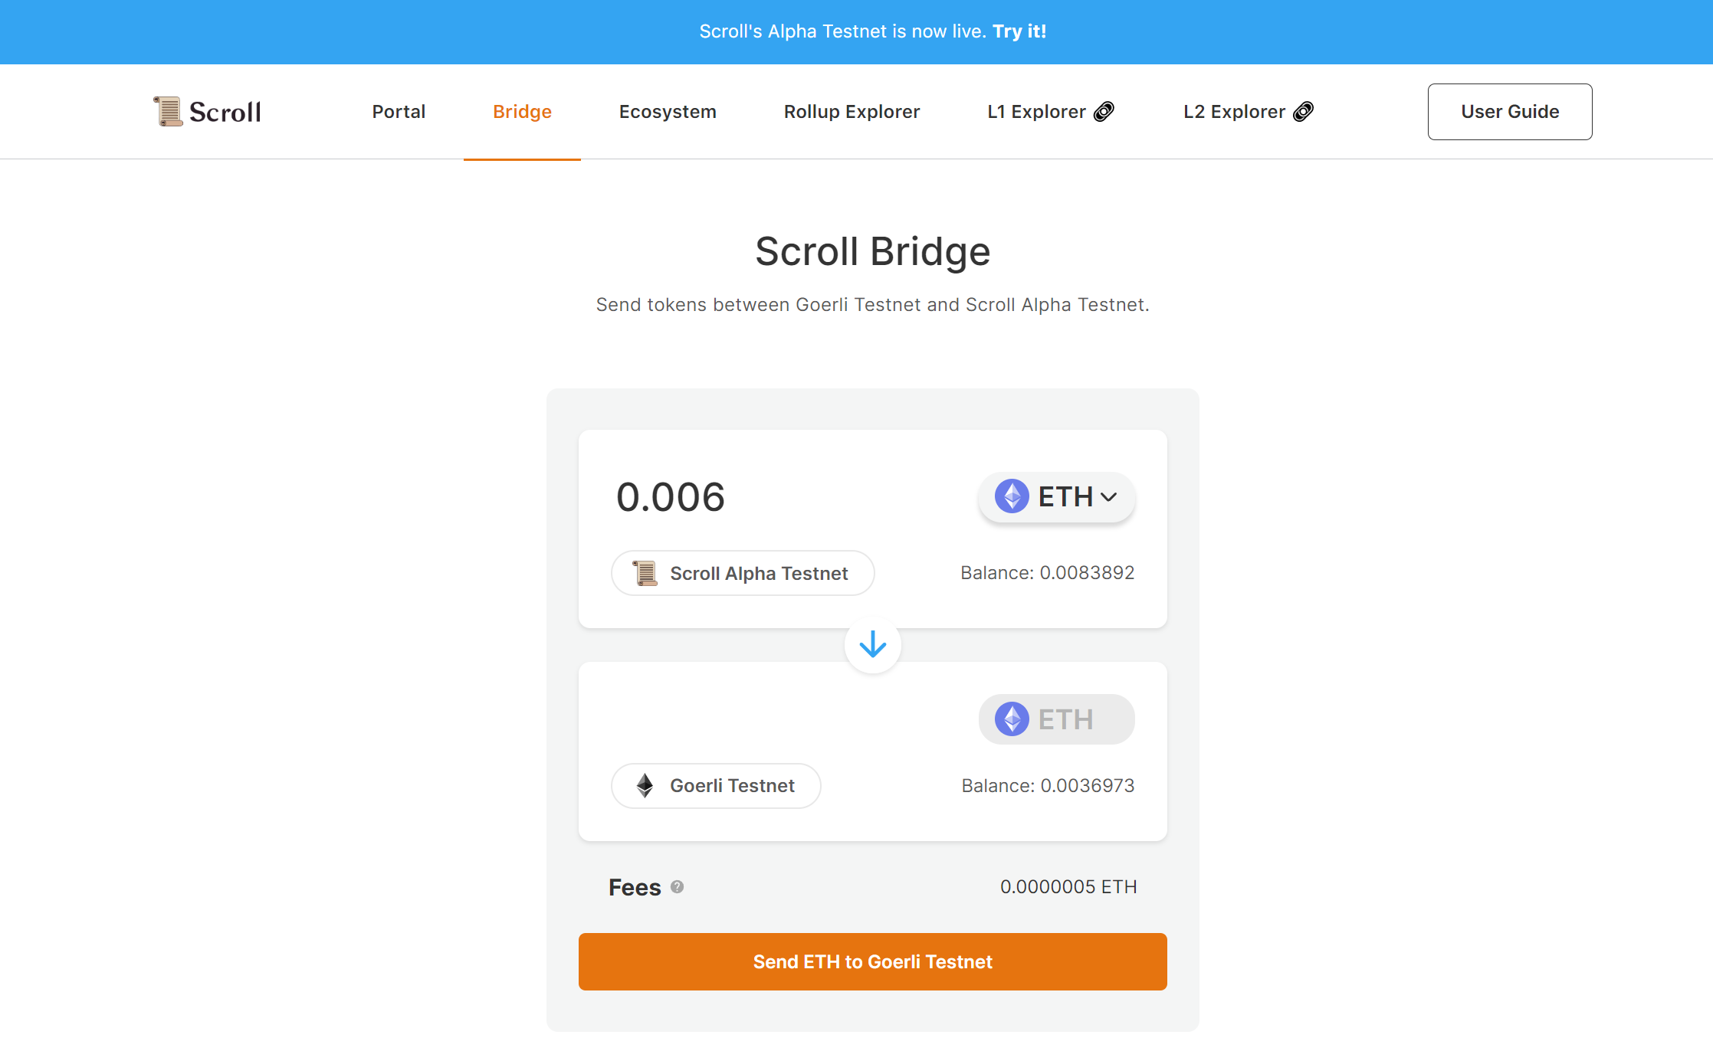Screen dimensions: 1713x1051
Task: Click the link icon beside L2 Explorer
Action: pyautogui.click(x=1303, y=112)
